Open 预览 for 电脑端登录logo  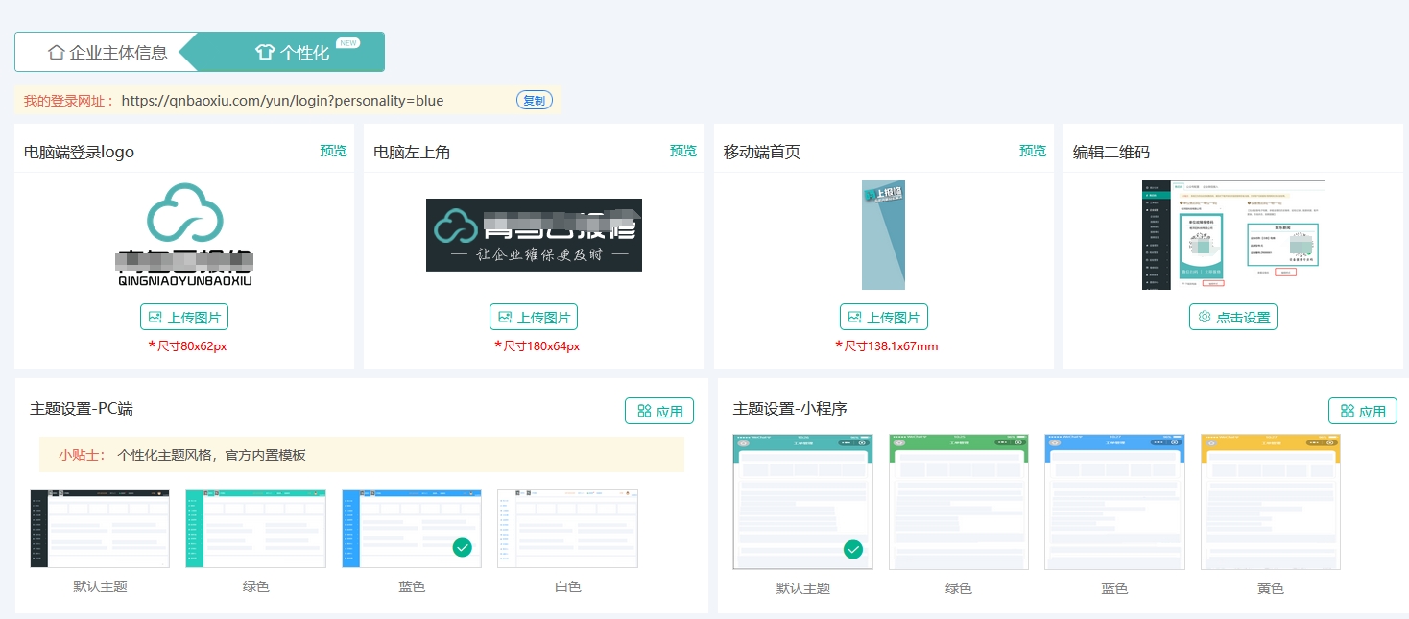[x=333, y=151]
